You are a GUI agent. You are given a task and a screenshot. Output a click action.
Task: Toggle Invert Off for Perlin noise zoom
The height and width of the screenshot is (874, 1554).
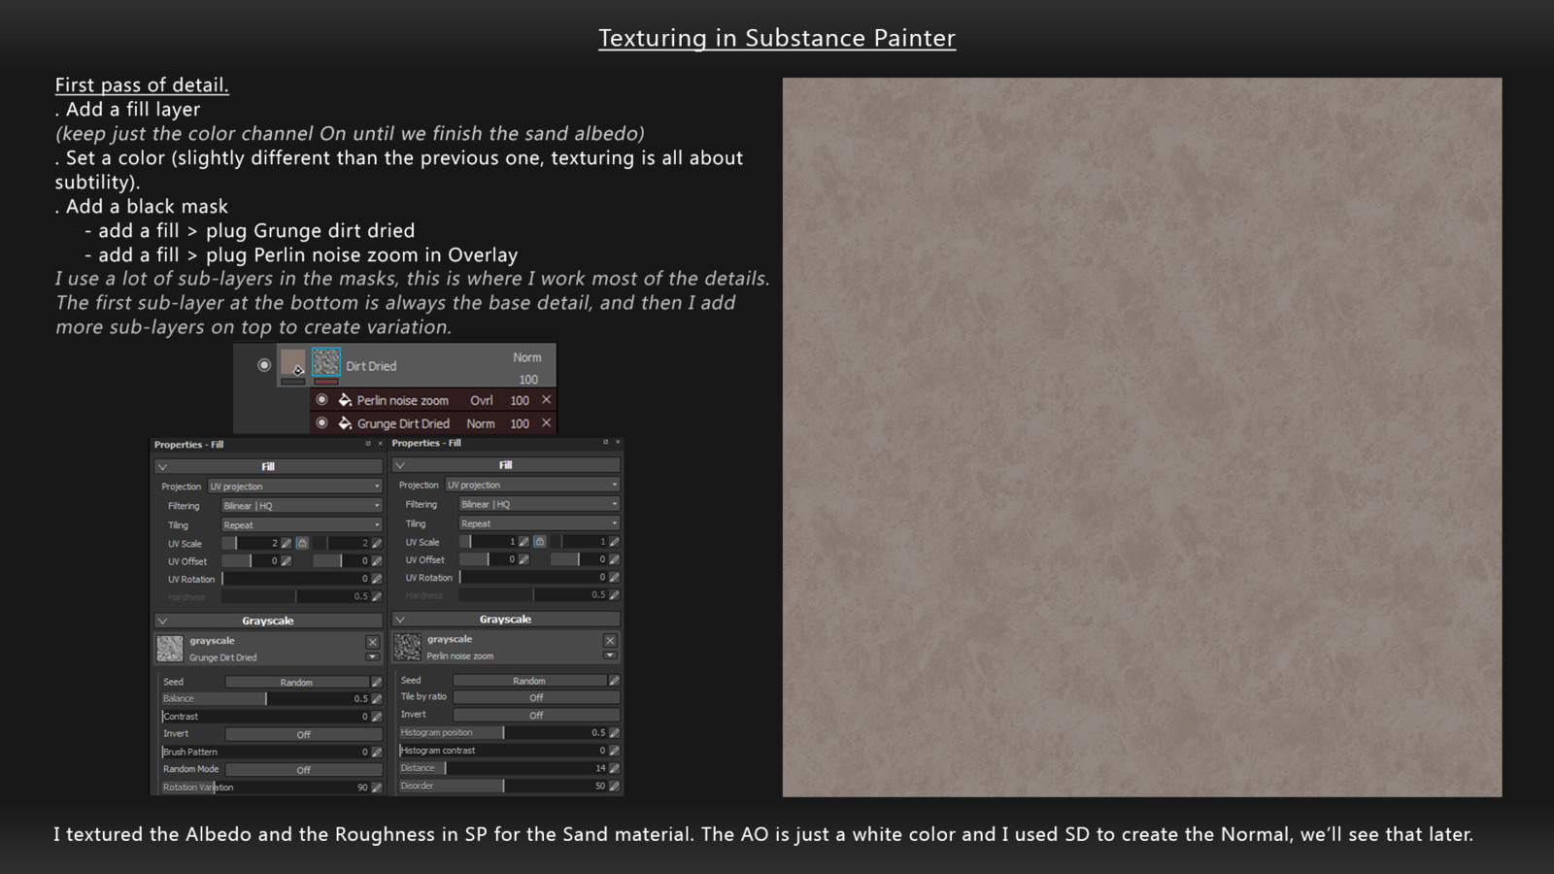coord(536,715)
